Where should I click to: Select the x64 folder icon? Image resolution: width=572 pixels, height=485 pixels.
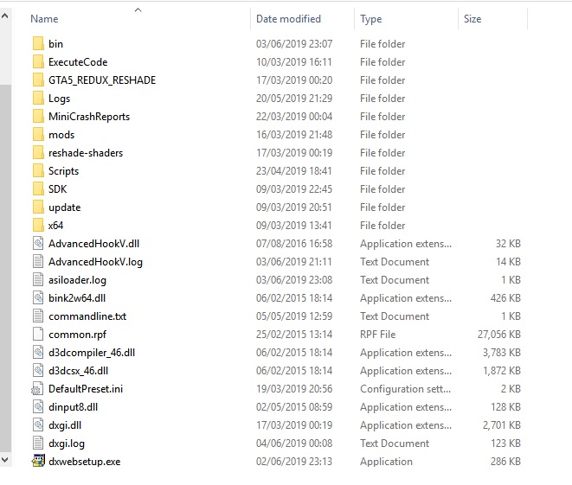(38, 226)
